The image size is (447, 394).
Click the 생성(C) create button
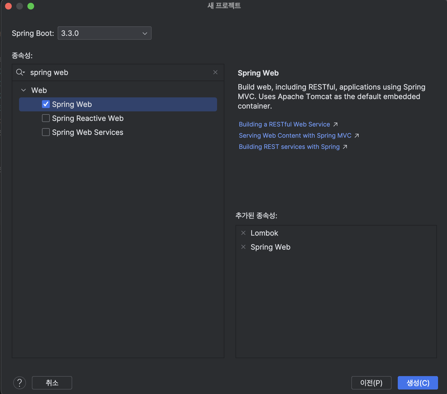click(418, 383)
